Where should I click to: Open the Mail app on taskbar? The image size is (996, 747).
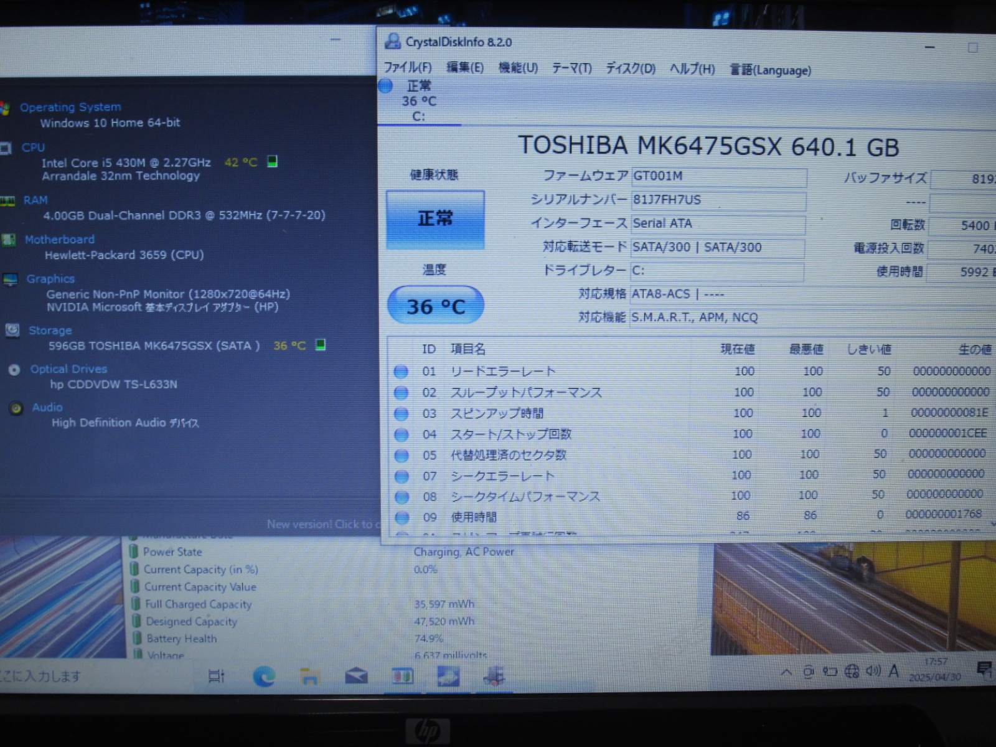click(x=356, y=676)
